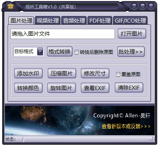Click the window title 视听工具箱V1.0 (共享版)
159x145 pixels.
coord(51,7)
